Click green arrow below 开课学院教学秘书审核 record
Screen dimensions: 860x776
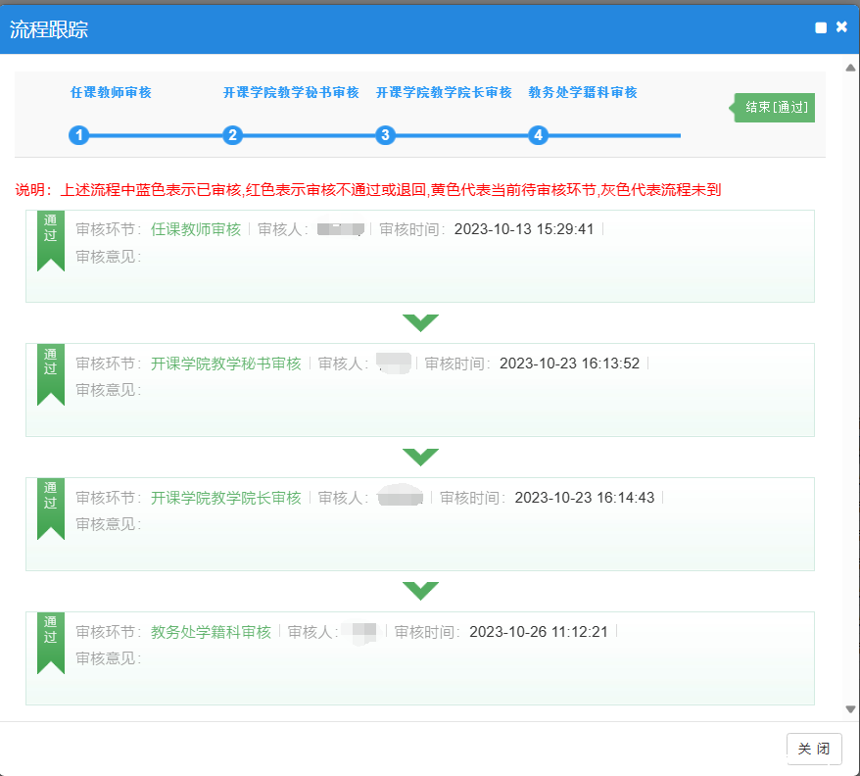pyautogui.click(x=420, y=457)
